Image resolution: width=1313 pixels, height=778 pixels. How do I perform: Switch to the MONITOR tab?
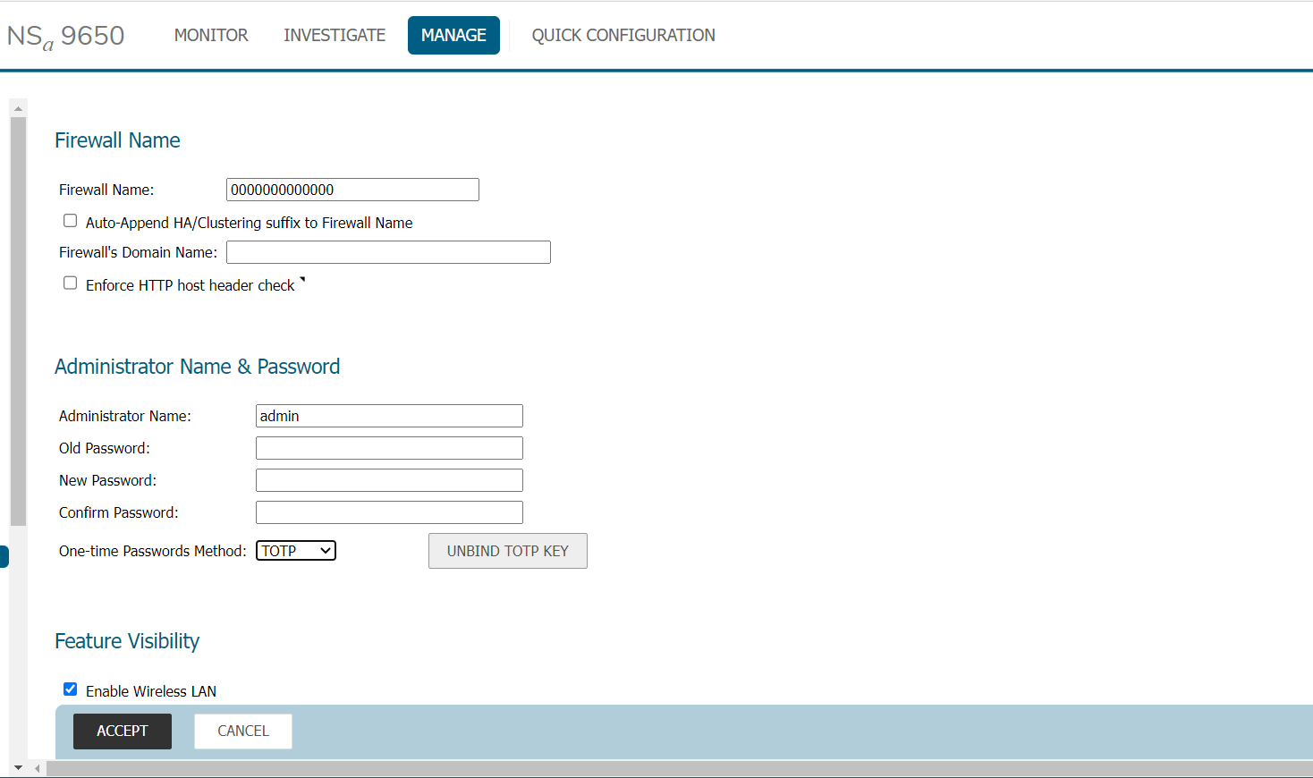[x=211, y=36]
